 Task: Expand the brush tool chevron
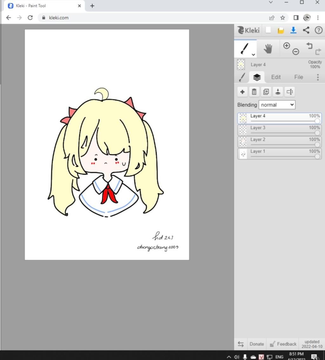click(x=253, y=55)
